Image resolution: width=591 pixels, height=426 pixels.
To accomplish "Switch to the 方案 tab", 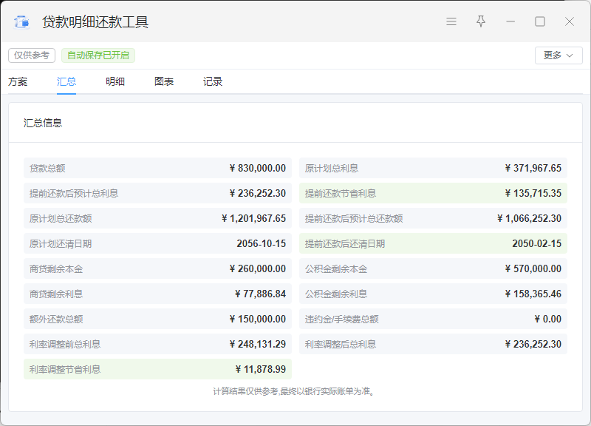I will [18, 81].
